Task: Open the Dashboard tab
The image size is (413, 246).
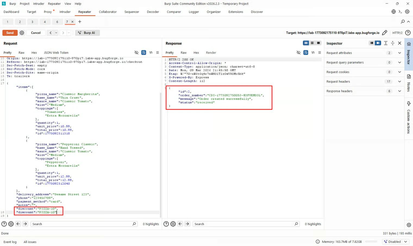Action: pyautogui.click(x=11, y=12)
